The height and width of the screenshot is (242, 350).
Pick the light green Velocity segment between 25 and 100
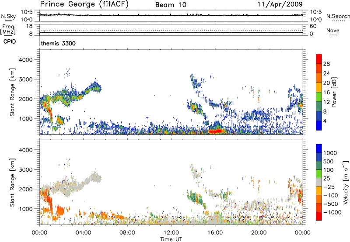click(x=319, y=174)
